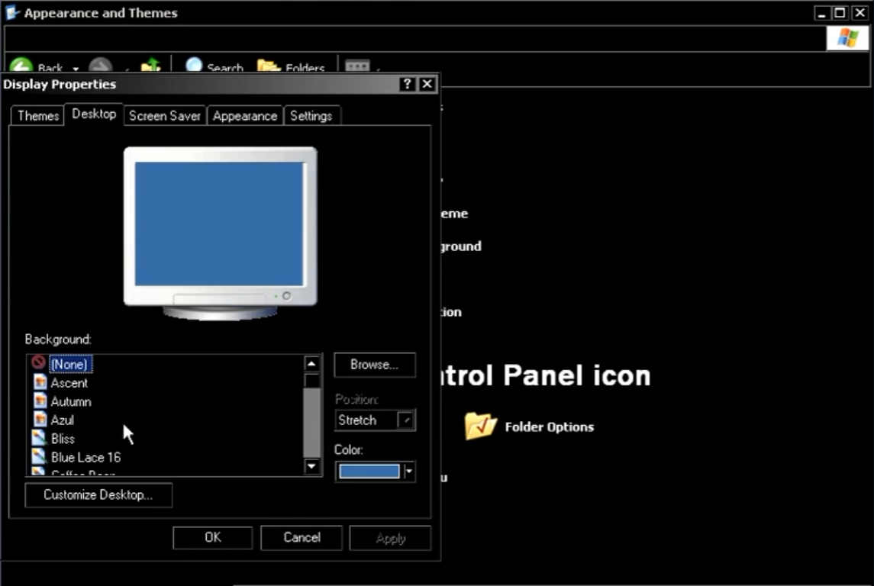Select Blue Lace 16 background
Viewport: 874px width, 586px height.
point(85,457)
